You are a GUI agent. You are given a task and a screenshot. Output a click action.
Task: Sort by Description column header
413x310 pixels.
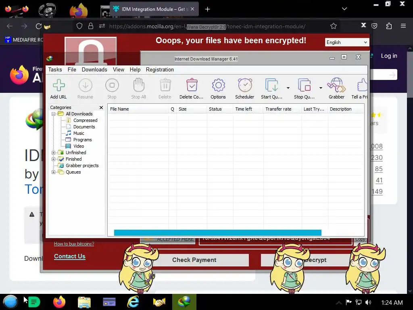tap(346, 109)
